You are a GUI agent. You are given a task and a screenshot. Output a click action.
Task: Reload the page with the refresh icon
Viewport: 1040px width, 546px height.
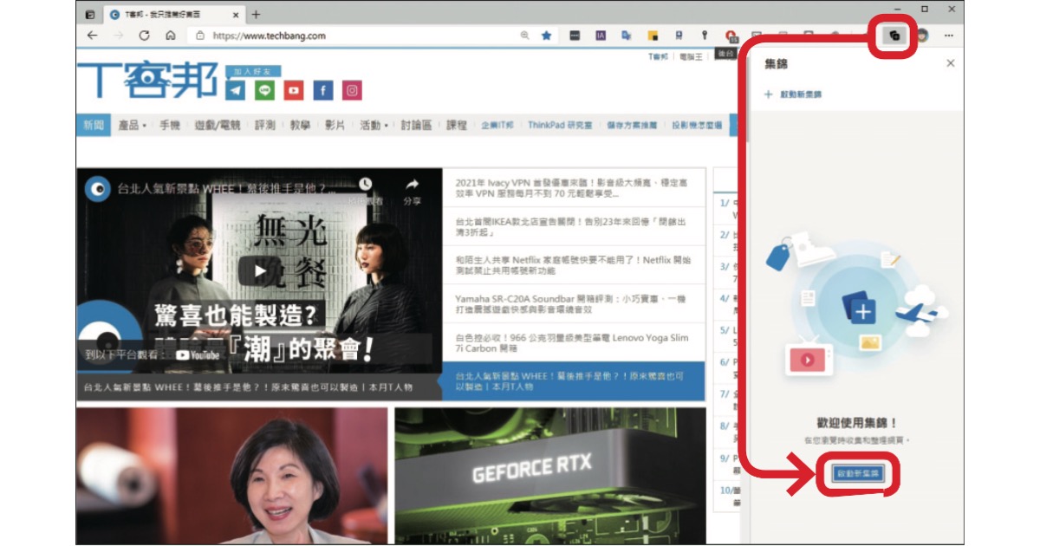144,36
